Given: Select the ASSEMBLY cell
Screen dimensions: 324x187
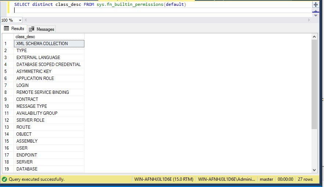Looking at the screenshot, I should (x=49, y=141).
